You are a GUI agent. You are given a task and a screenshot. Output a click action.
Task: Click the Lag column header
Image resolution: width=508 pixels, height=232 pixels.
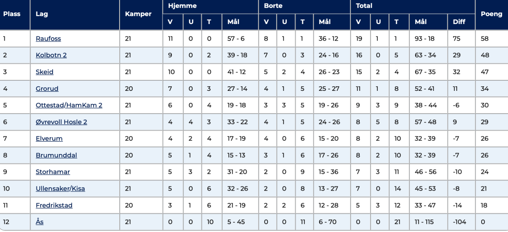pos(42,14)
